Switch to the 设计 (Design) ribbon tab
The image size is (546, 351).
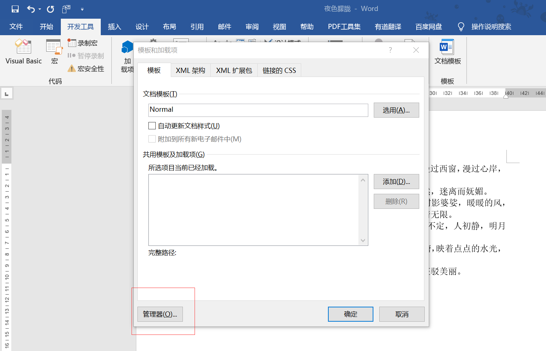(142, 27)
